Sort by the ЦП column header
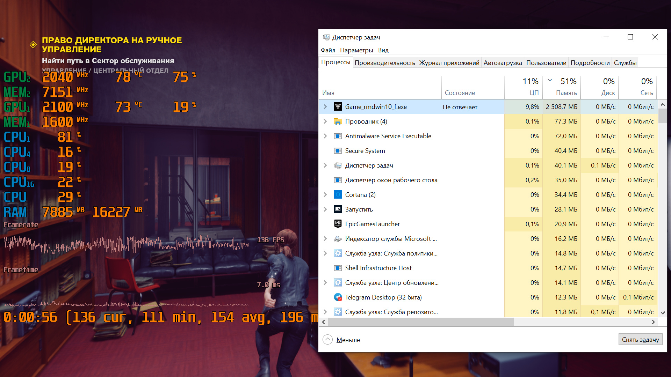Viewport: 671px width, 377px height. click(524, 87)
